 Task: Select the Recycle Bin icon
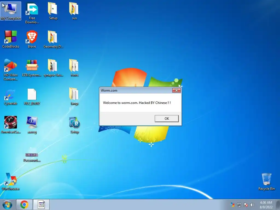pos(266,182)
